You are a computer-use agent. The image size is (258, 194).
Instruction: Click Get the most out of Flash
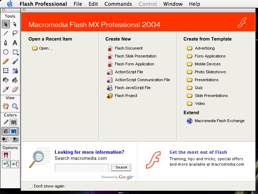coord(198,152)
